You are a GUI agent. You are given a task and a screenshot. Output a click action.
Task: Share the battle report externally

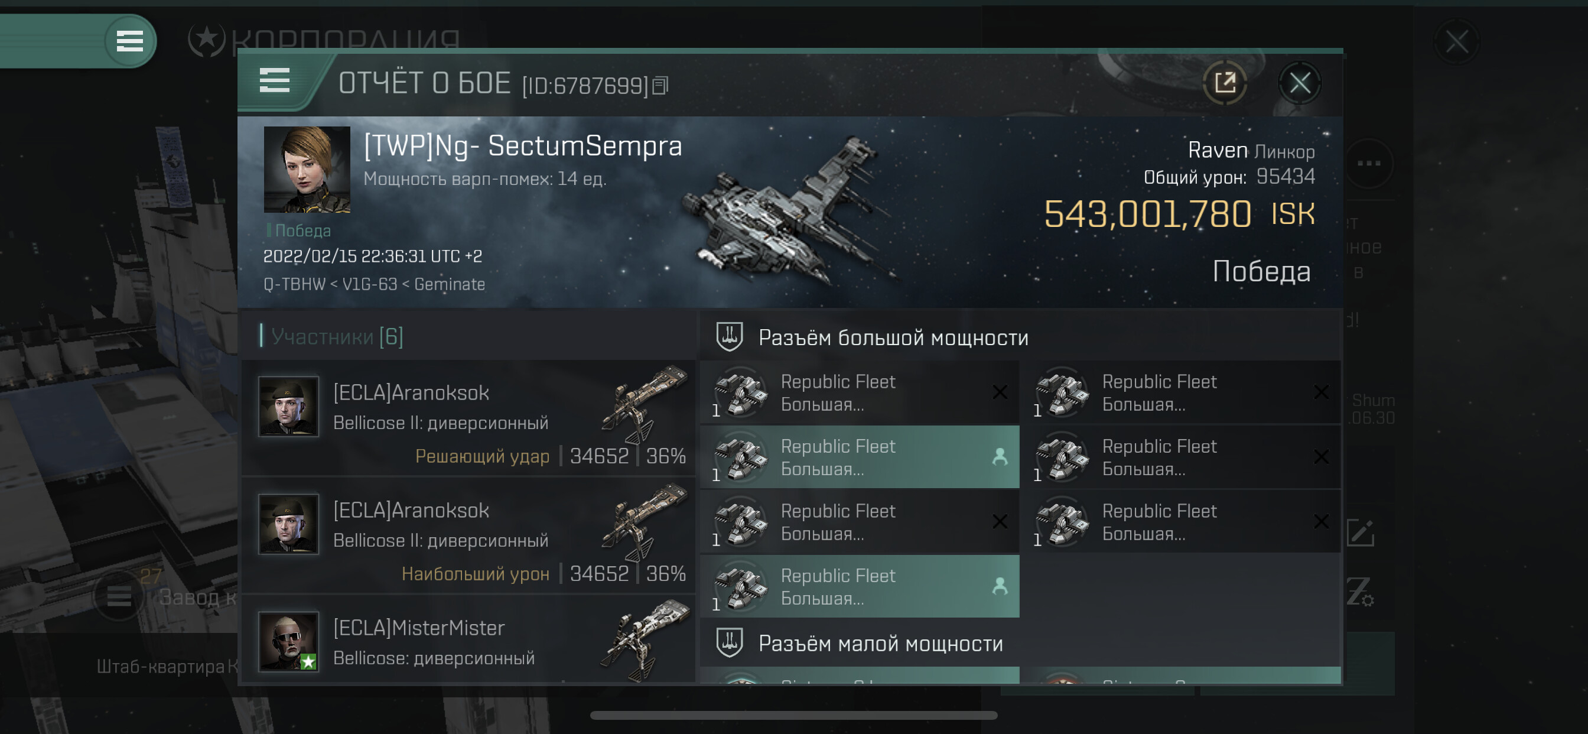point(1224,83)
